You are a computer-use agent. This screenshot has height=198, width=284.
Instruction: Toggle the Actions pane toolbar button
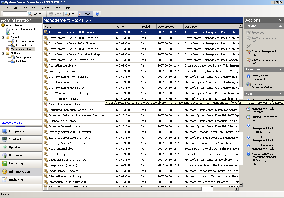pyautogui.click(x=85, y=14)
